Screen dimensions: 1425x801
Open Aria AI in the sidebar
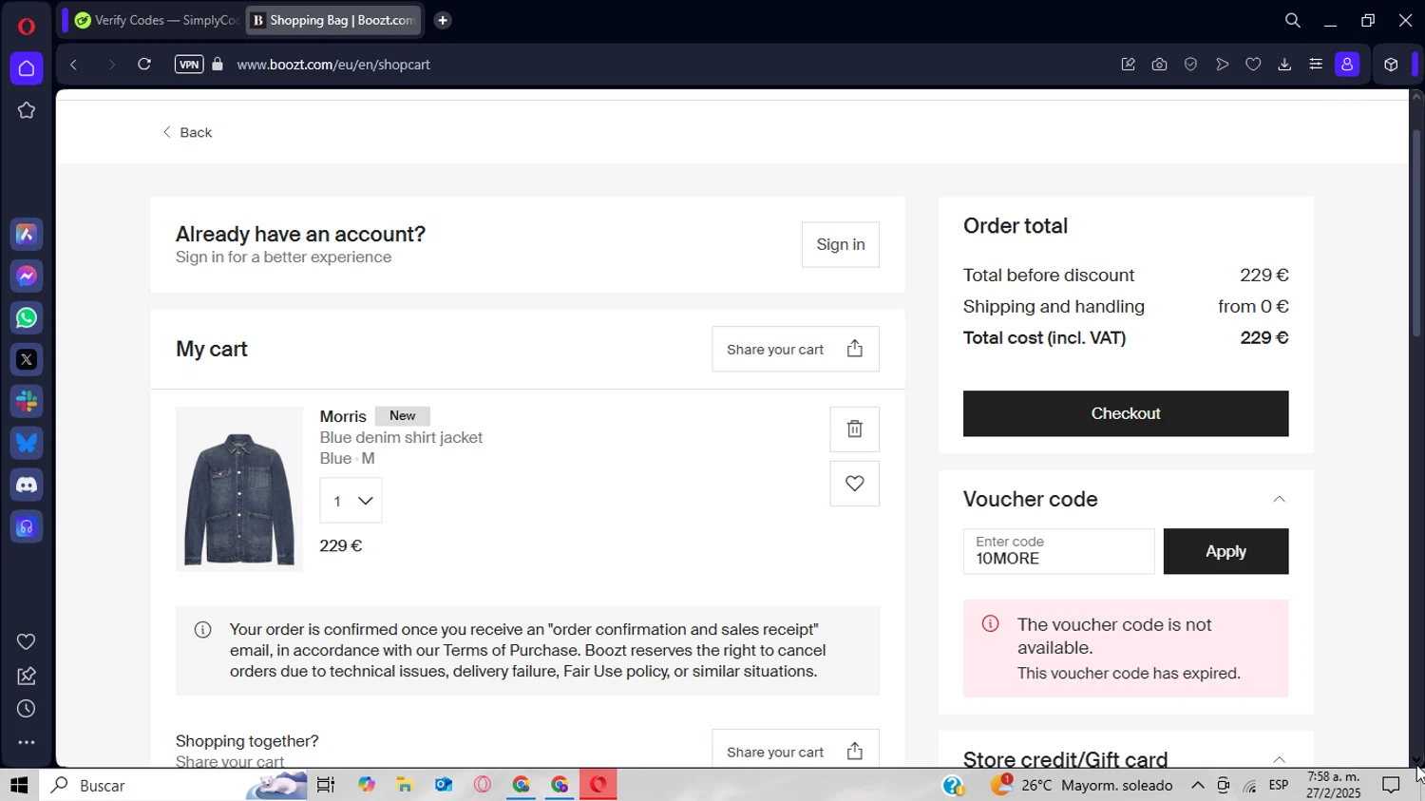pyautogui.click(x=27, y=234)
